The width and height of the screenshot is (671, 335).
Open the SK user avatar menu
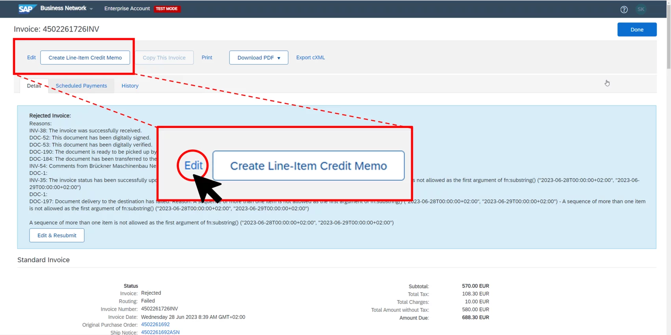(x=641, y=9)
